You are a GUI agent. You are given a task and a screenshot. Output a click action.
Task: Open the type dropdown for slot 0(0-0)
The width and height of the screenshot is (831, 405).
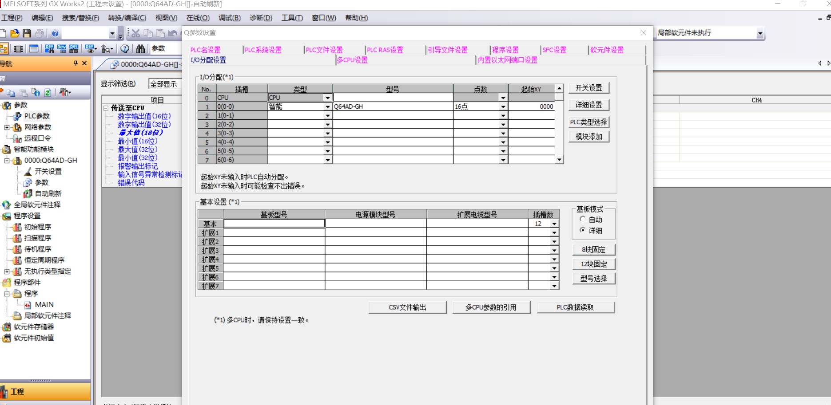point(327,107)
